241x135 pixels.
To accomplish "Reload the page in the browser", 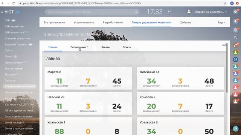I will [x=14, y=3].
